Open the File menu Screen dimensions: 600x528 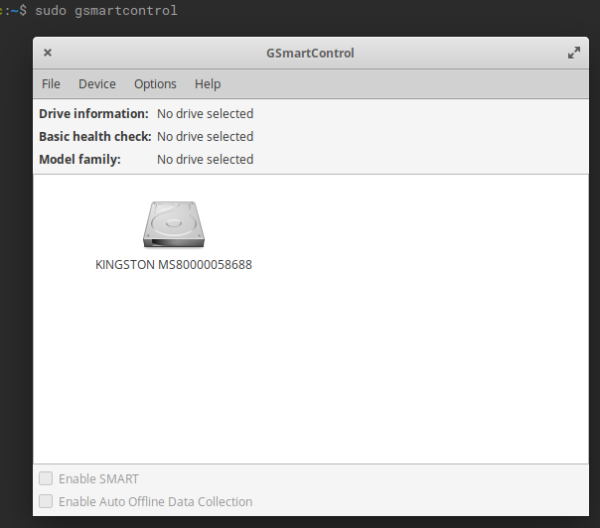[51, 83]
